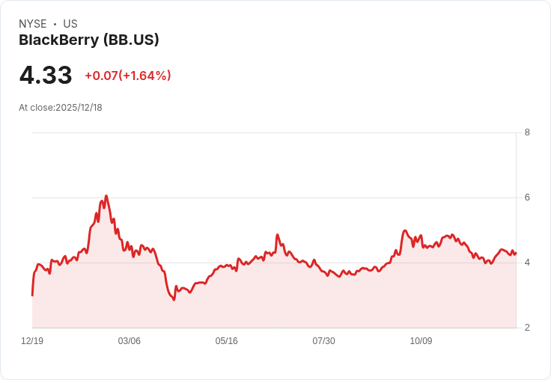Click the first data point of price line
551x380 pixels.
tap(32, 295)
